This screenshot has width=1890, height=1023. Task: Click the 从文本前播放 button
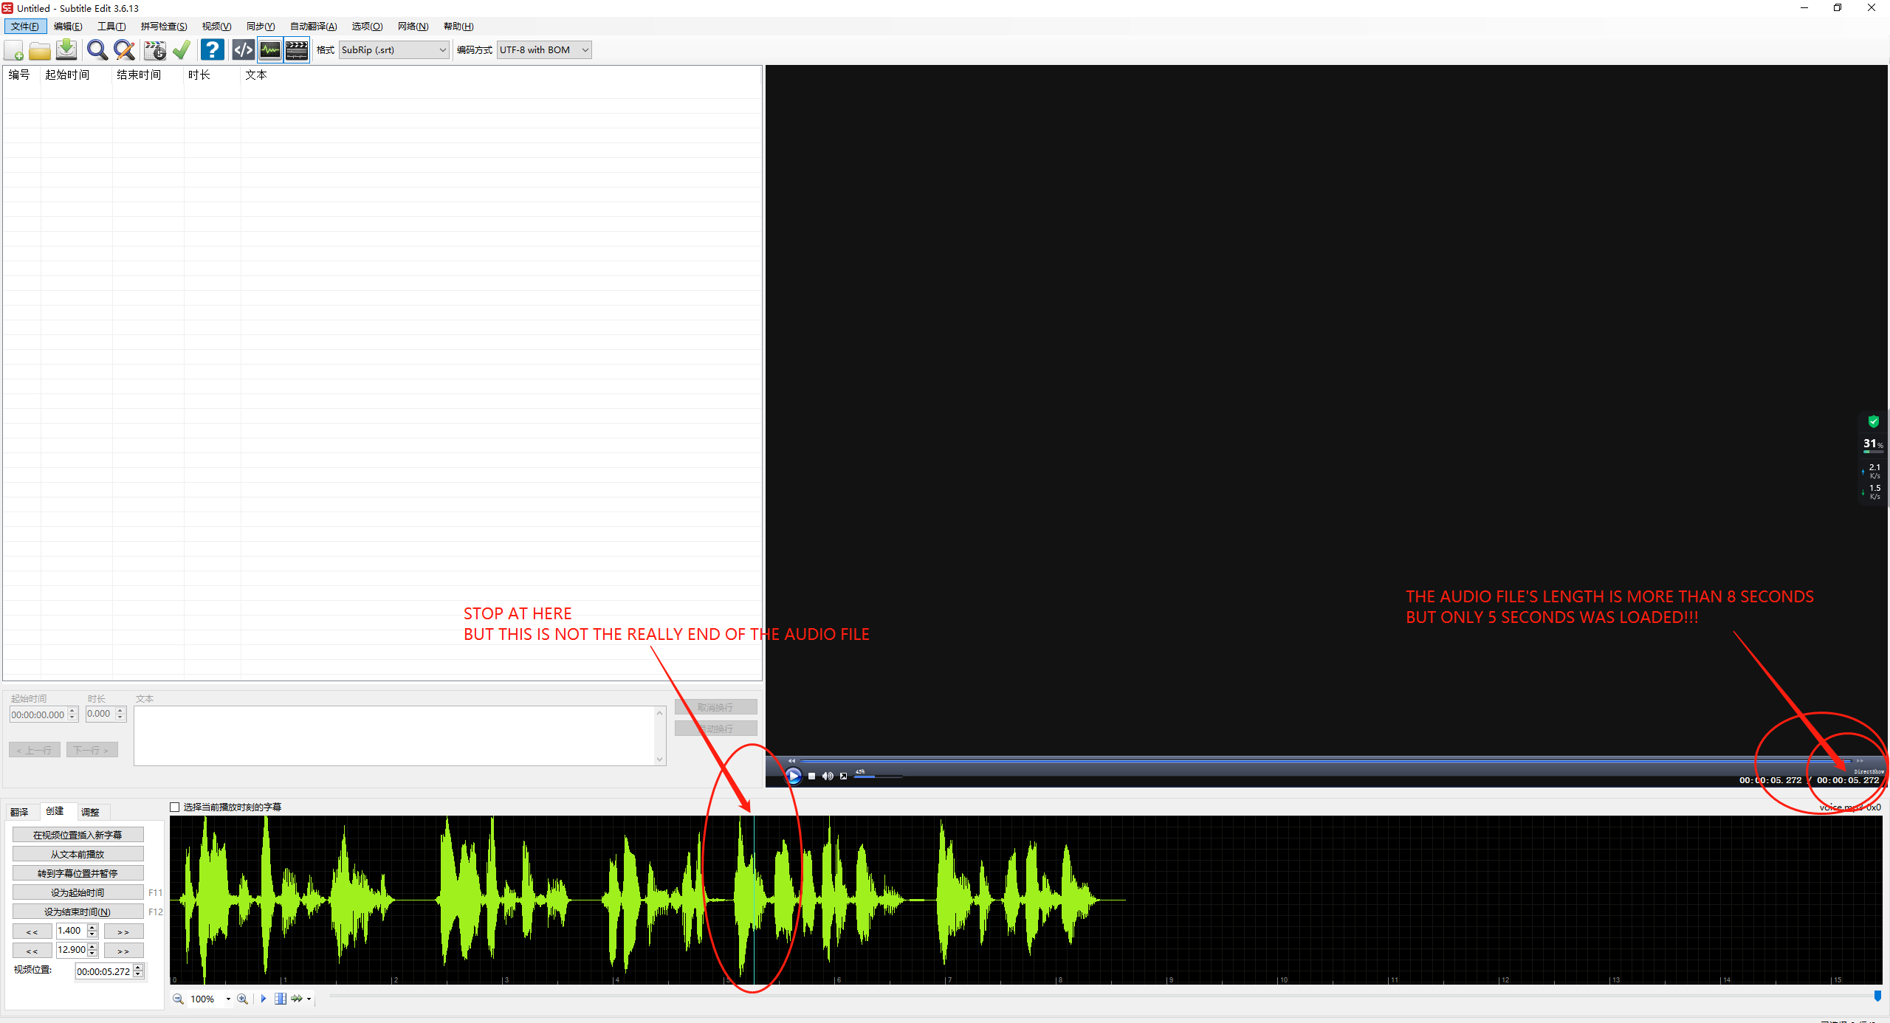(x=78, y=853)
